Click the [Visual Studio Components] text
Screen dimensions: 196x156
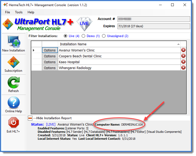pyautogui.click(x=164, y=132)
